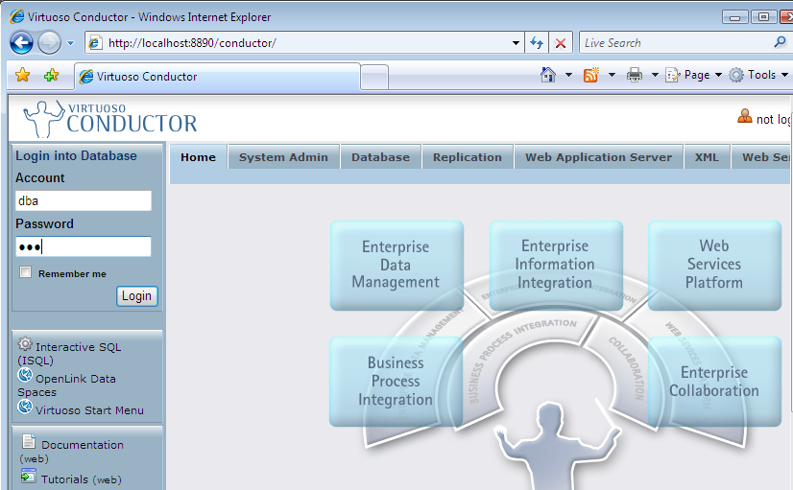Select the Enterprise Data Management tile

396,265
